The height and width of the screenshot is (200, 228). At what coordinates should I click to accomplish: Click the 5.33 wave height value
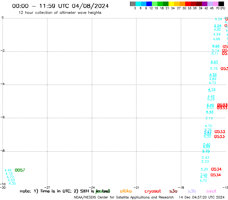click(x=205, y=162)
